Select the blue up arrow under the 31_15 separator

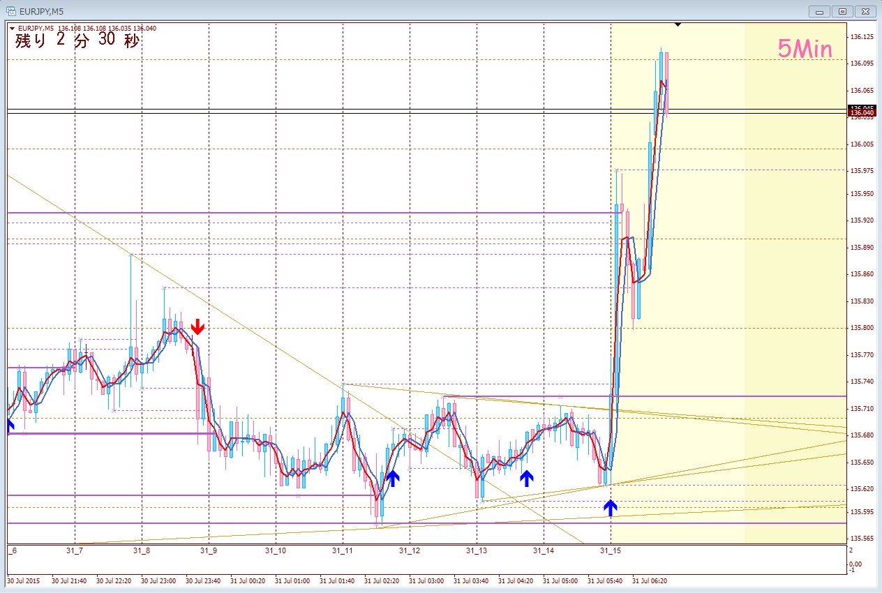pos(611,507)
